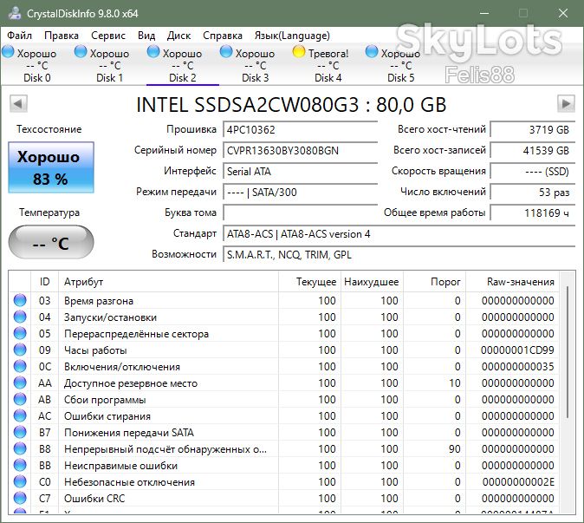Viewport: 584px width, 523px height.
Task: Select Disk 3 in disk selector
Action: coord(255,64)
